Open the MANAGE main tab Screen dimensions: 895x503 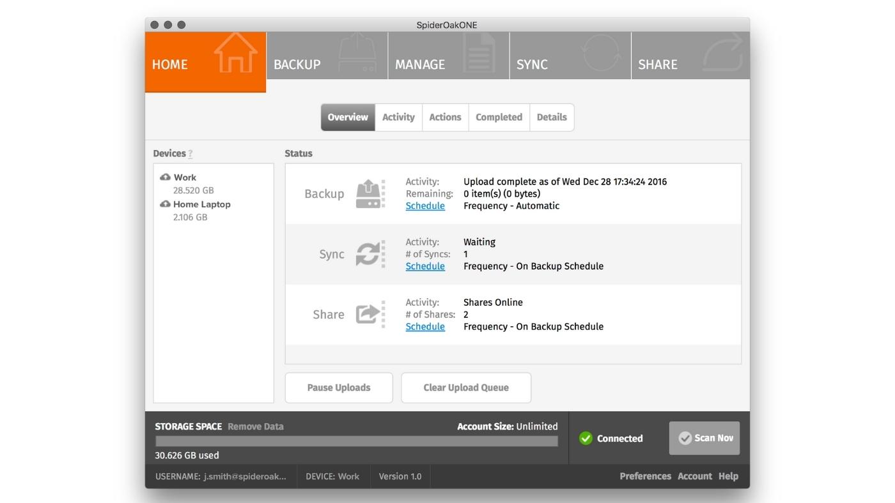(x=449, y=56)
